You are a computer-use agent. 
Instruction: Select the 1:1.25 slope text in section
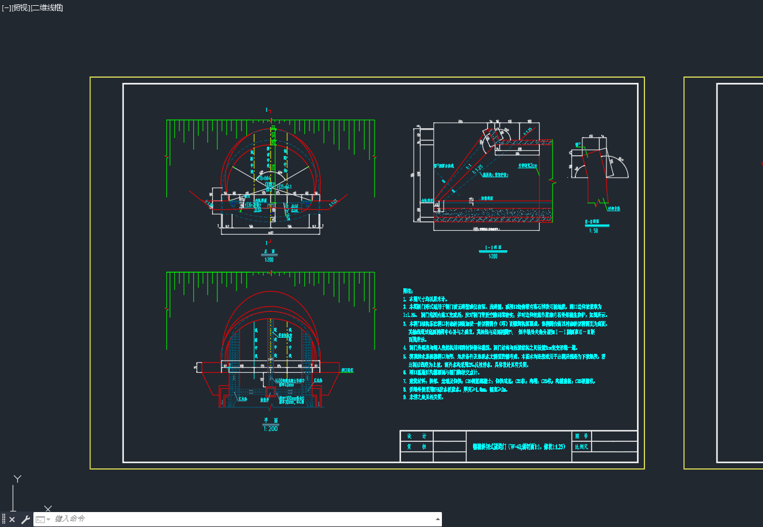click(x=477, y=168)
